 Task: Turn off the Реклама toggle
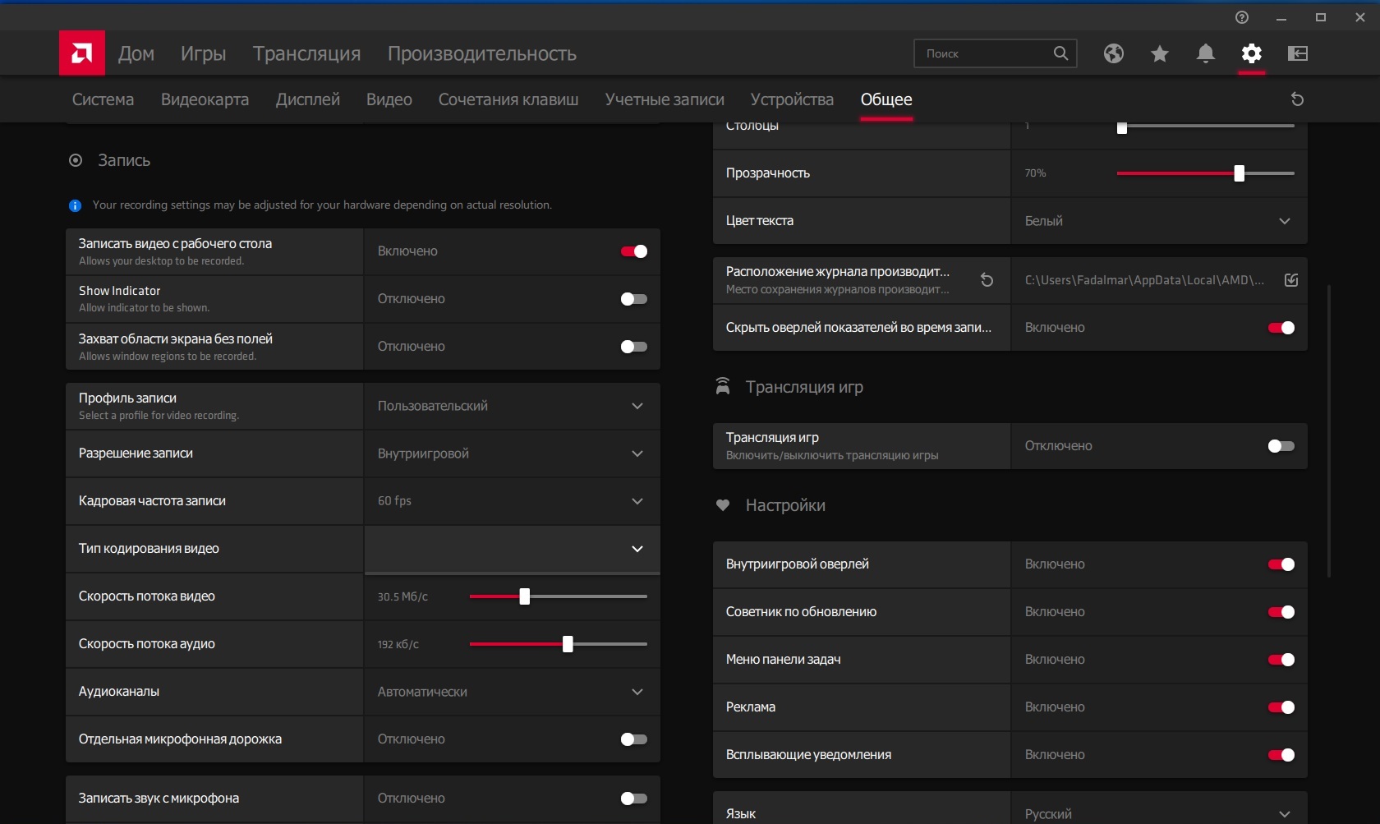(1281, 707)
